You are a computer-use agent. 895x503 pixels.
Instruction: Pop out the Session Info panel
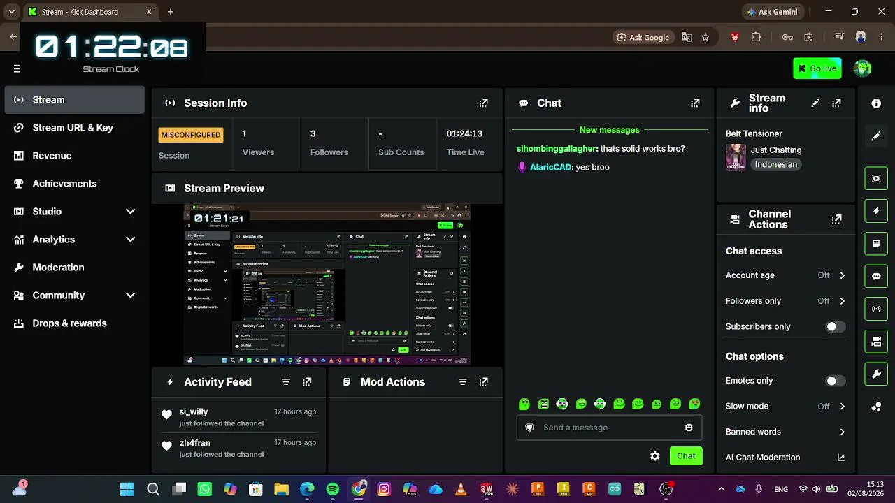(483, 103)
